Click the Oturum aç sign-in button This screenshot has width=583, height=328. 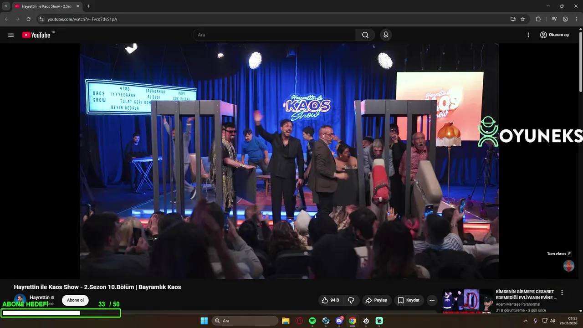(554, 35)
